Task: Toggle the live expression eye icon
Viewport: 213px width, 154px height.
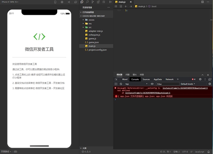Action: (152, 84)
